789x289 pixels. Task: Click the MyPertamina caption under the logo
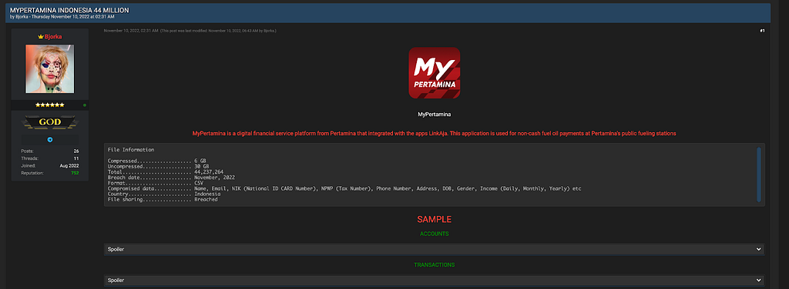pyautogui.click(x=435, y=115)
